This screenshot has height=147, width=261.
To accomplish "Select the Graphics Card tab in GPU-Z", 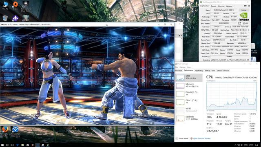I will (205, 6).
